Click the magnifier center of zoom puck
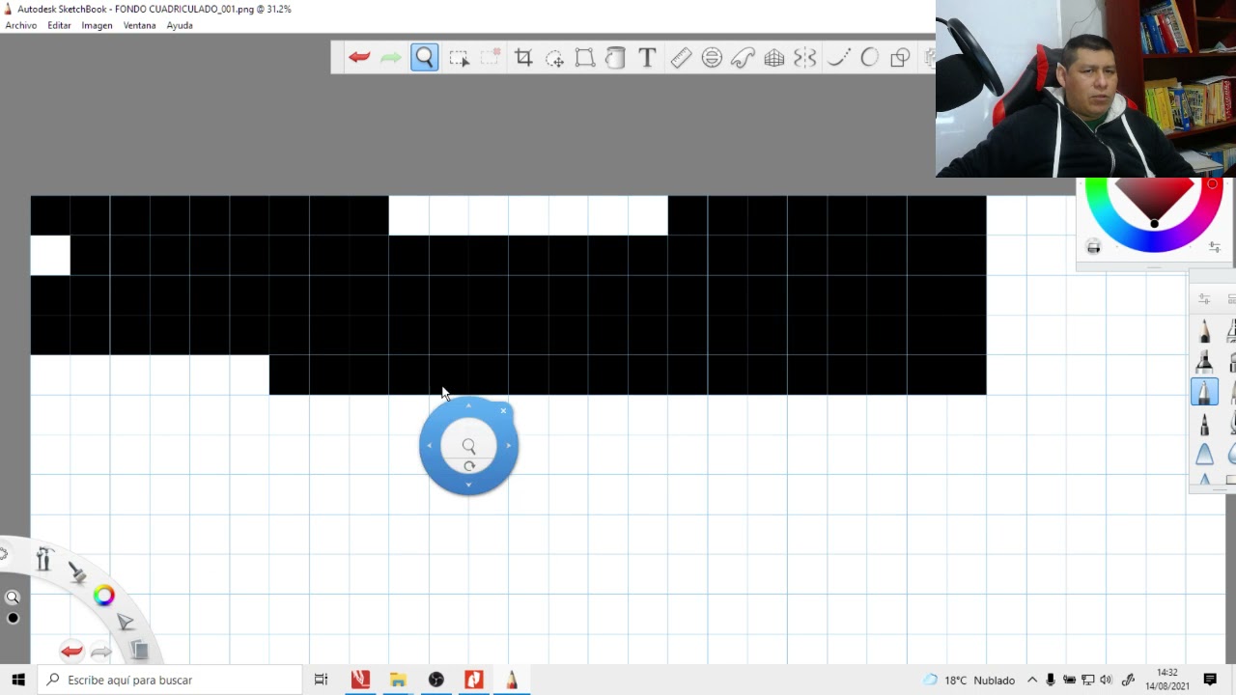The height and width of the screenshot is (695, 1236). click(468, 446)
